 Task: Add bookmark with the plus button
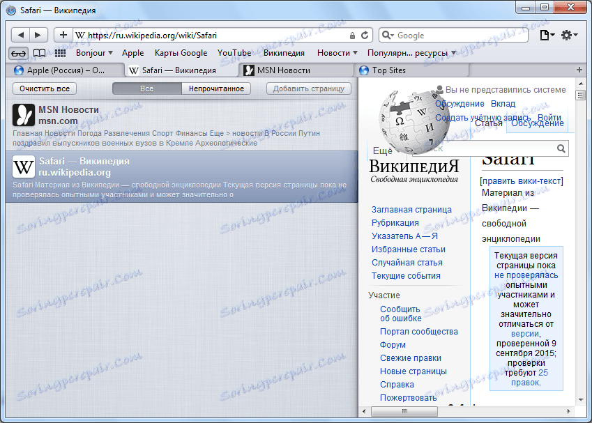[63, 35]
